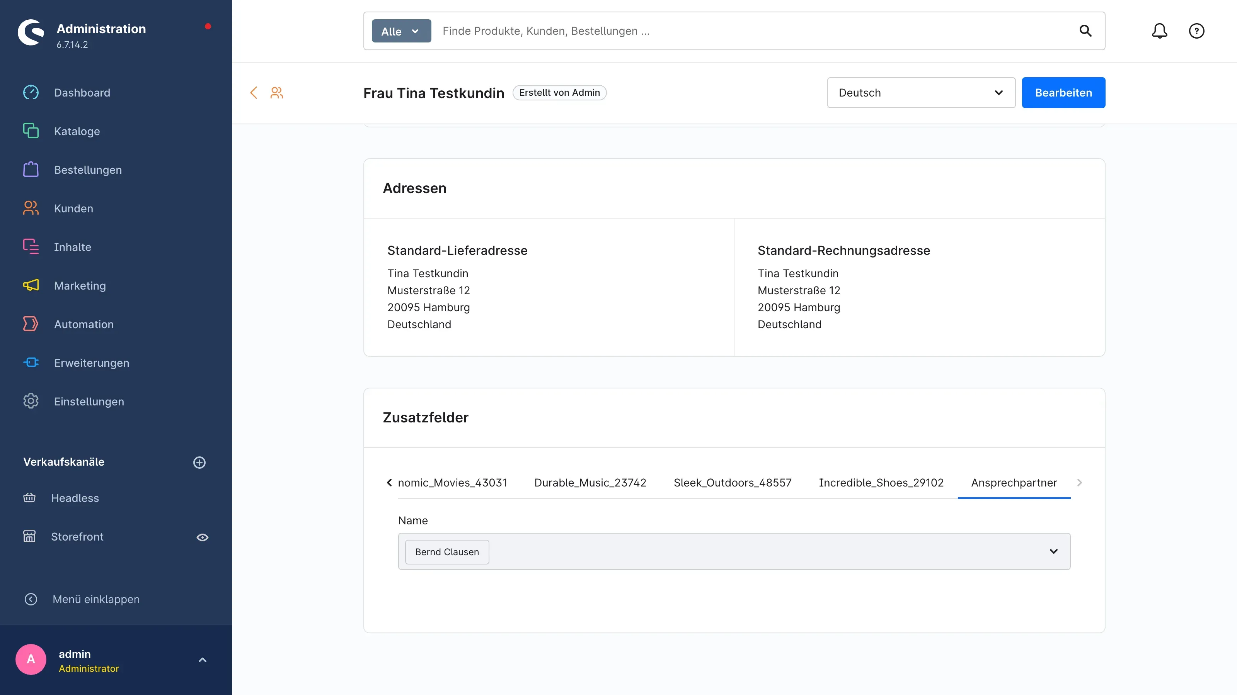
Task: Expand the admin user menu chevron
Action: coord(203,660)
